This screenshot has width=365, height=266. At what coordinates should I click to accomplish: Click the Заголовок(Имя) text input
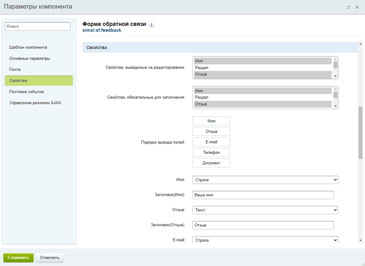pos(263,195)
